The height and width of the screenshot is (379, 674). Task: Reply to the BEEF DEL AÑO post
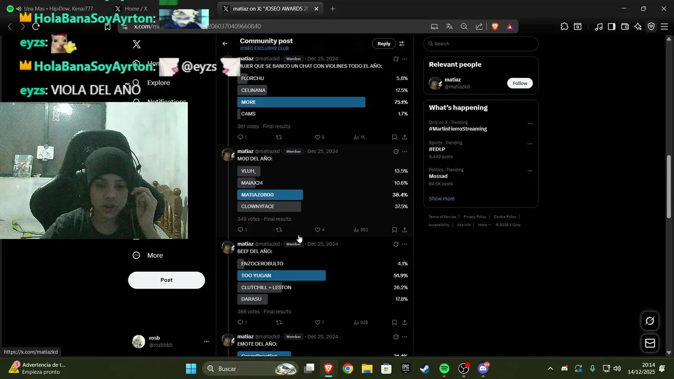coord(240,323)
